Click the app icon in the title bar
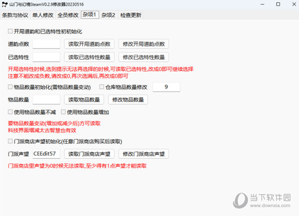 coord(4,4)
